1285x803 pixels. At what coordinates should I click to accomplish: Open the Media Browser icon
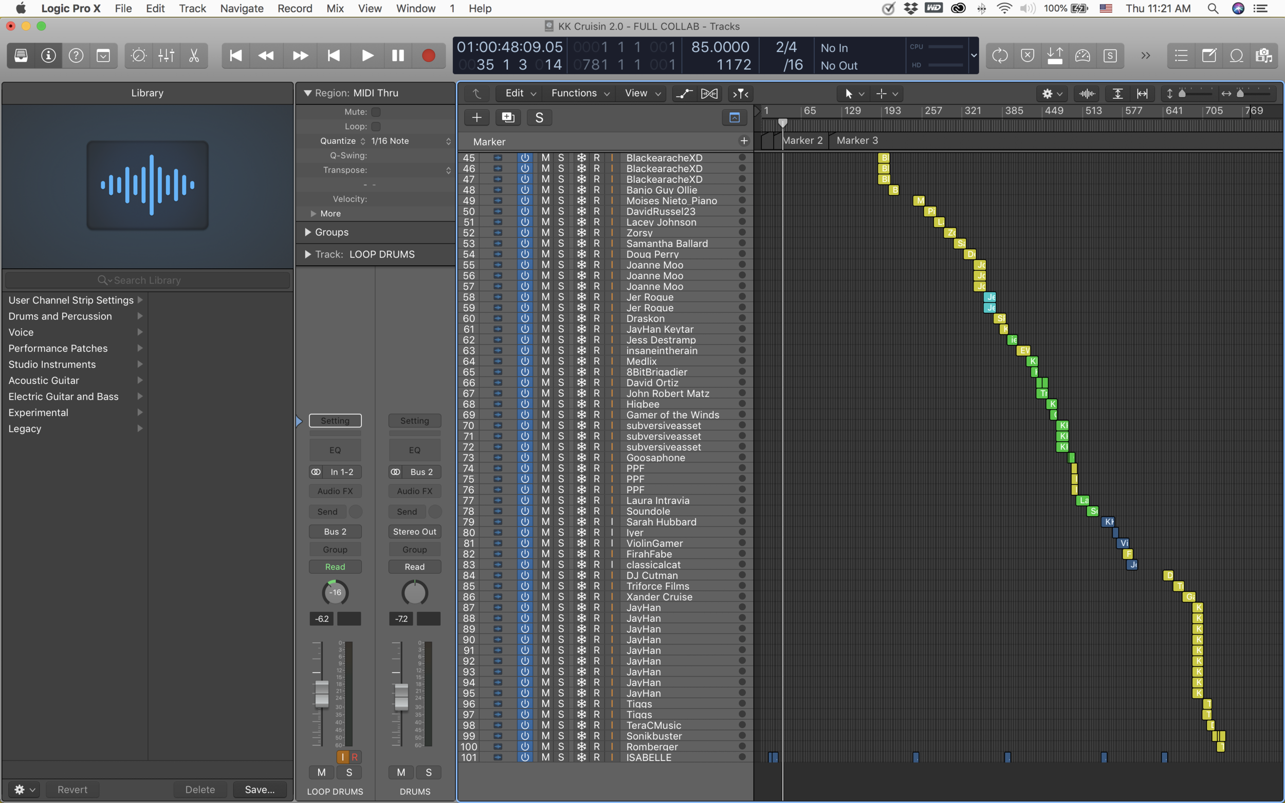click(x=1264, y=55)
